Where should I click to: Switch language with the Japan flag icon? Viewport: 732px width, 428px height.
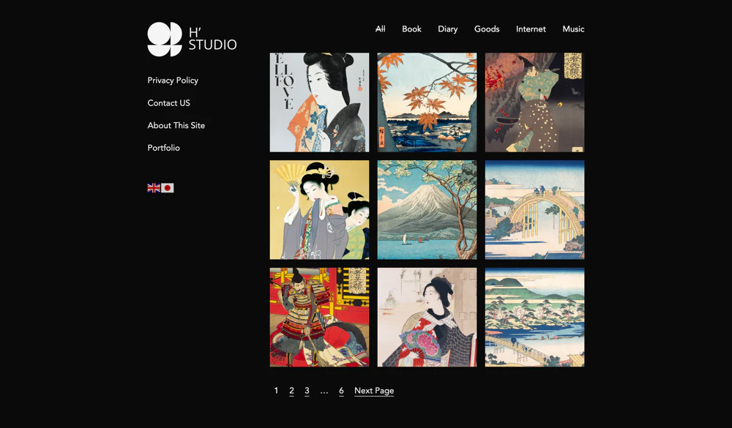pyautogui.click(x=167, y=187)
